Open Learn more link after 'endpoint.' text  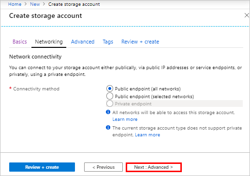147,135
